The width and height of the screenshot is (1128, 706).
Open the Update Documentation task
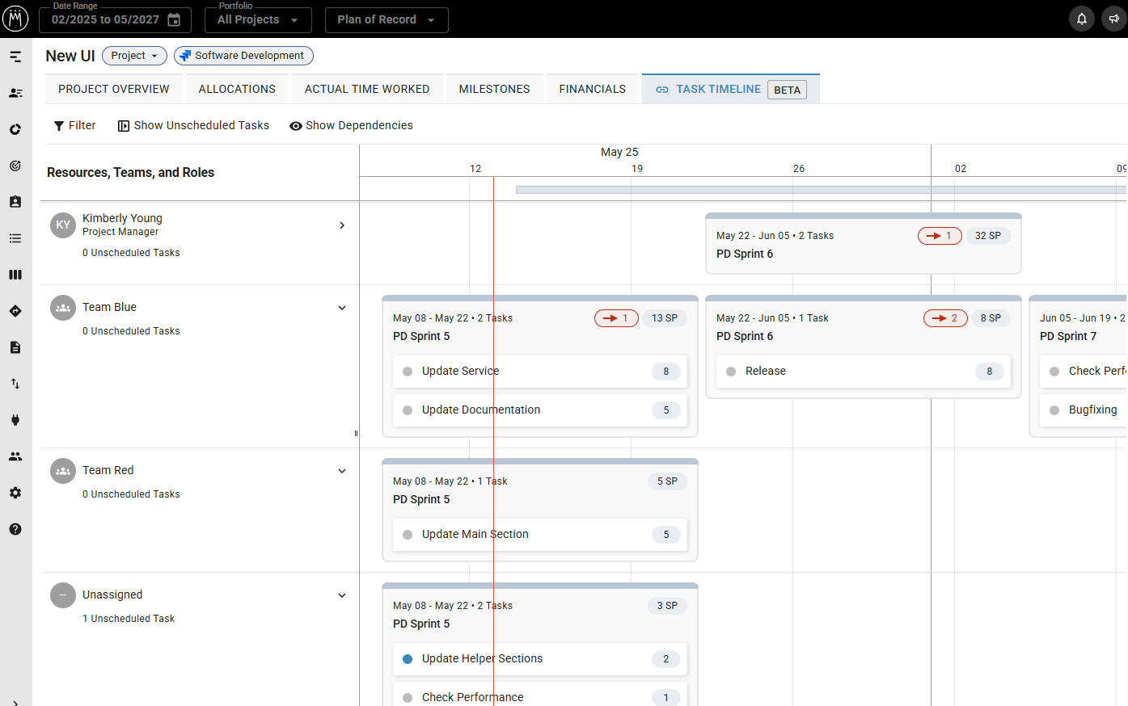point(540,410)
